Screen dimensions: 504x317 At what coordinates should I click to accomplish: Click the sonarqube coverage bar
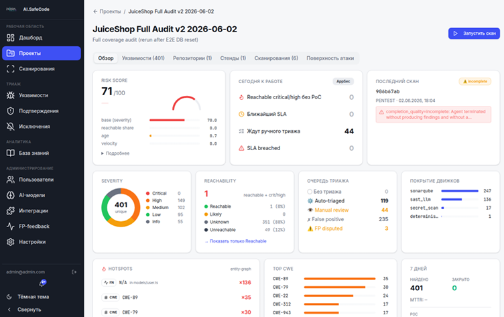[460, 191]
